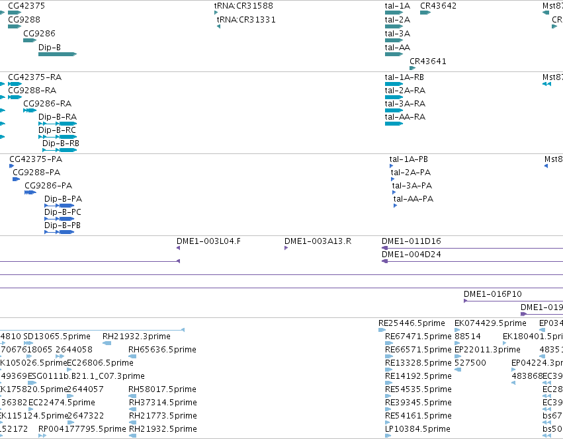The height and width of the screenshot is (439, 563).
Task: Click protein tal-1A-PB label
Action: (409, 159)
